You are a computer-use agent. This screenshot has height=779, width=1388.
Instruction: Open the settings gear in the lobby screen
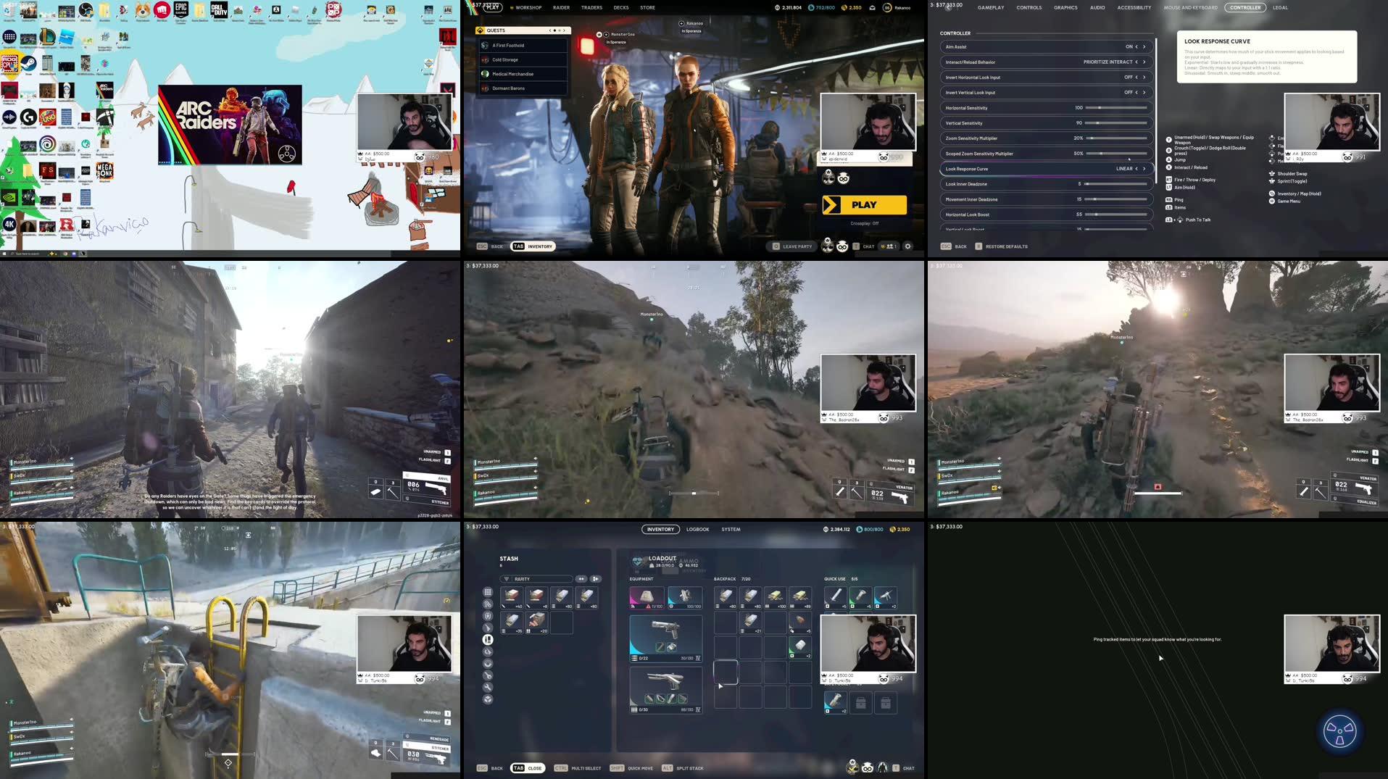pyautogui.click(x=907, y=246)
